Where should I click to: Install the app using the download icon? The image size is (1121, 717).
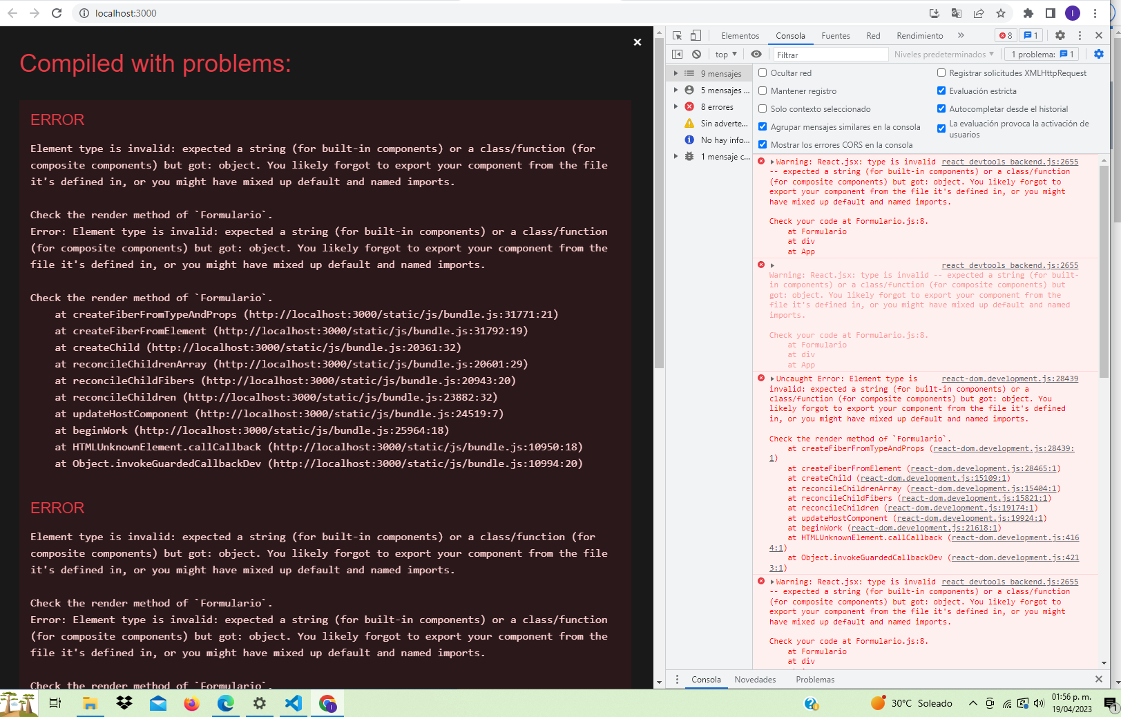pyautogui.click(x=935, y=13)
